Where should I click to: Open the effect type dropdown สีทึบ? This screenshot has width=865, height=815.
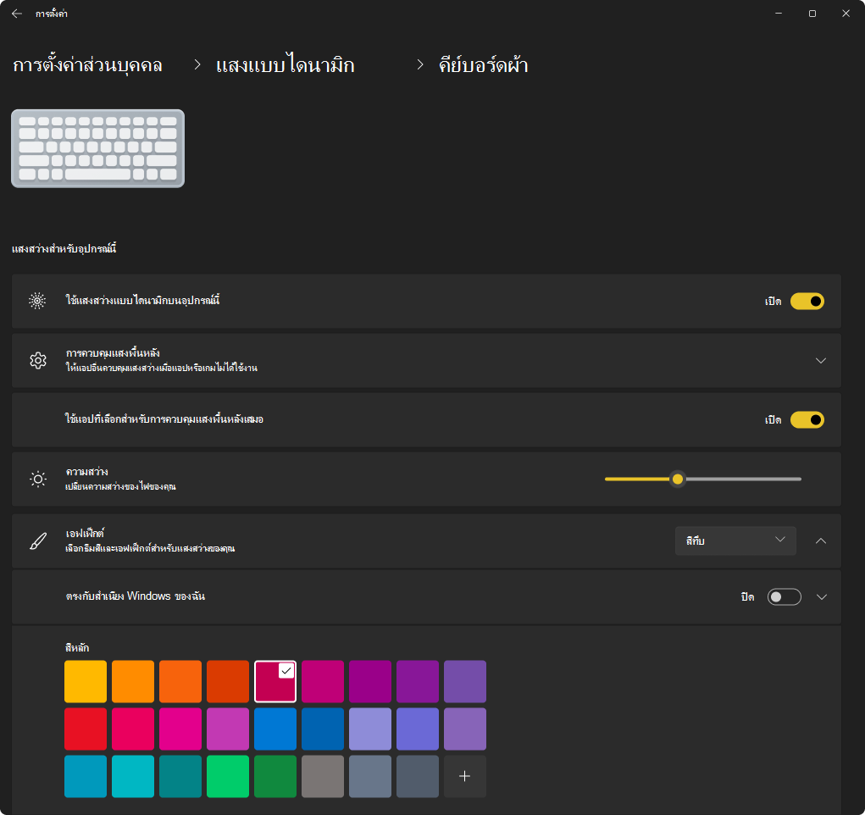[x=735, y=541]
